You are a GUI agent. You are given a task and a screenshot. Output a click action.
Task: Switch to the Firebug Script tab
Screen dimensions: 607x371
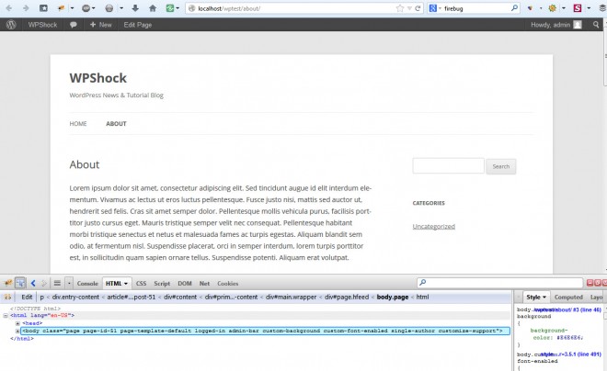[x=162, y=283]
